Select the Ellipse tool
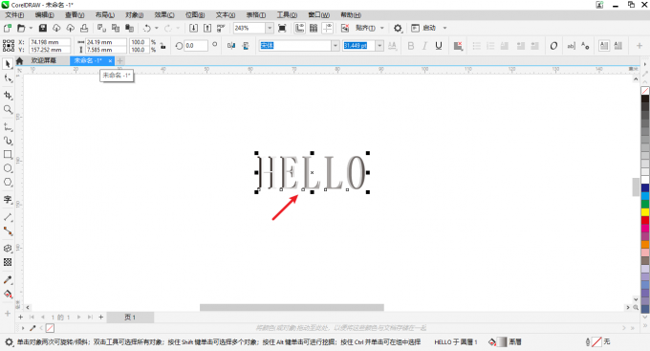Screen dimensions: 650x351 tap(8, 168)
